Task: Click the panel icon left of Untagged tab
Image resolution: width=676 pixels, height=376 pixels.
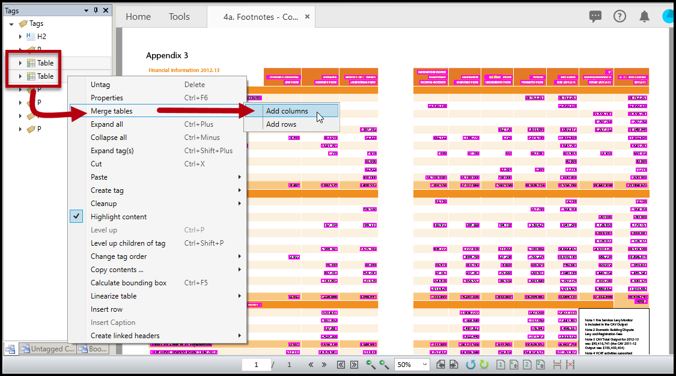Action: 10,349
